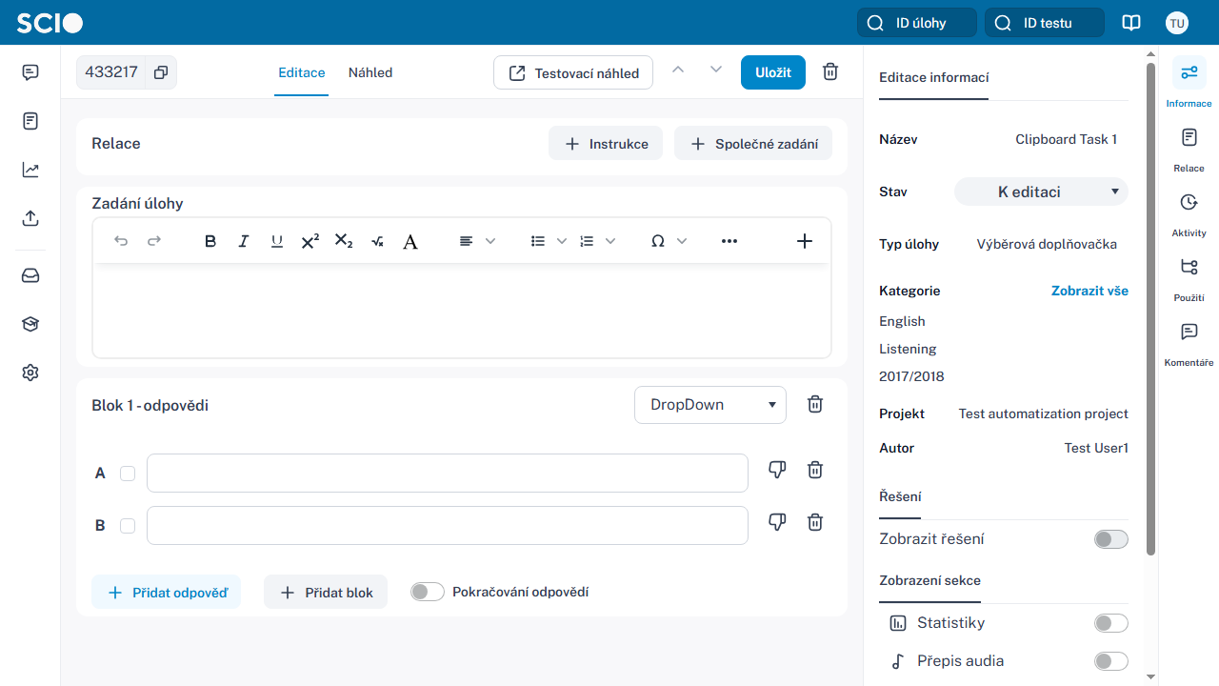This screenshot has width=1219, height=686.
Task: Focus the ID úlohy search field
Action: point(917,23)
